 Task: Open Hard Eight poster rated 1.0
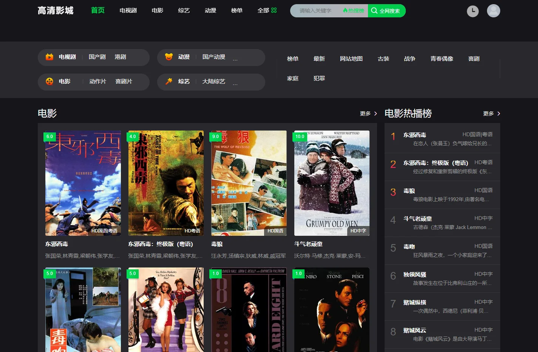[x=249, y=310]
